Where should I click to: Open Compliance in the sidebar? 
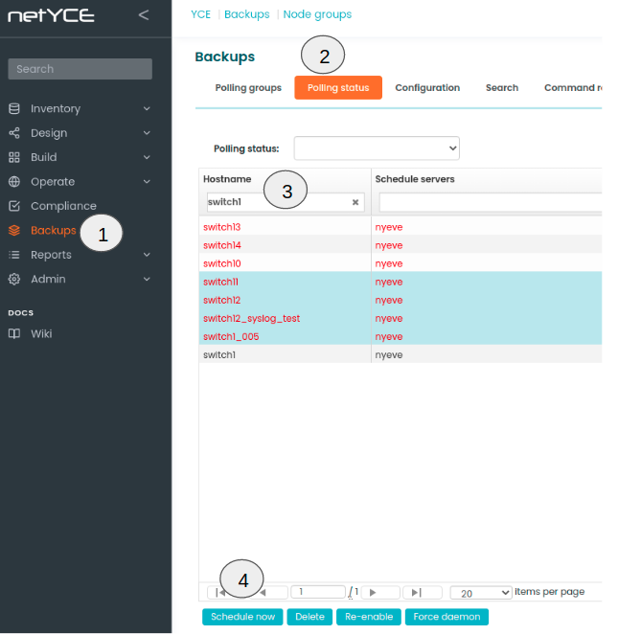pyautogui.click(x=63, y=206)
